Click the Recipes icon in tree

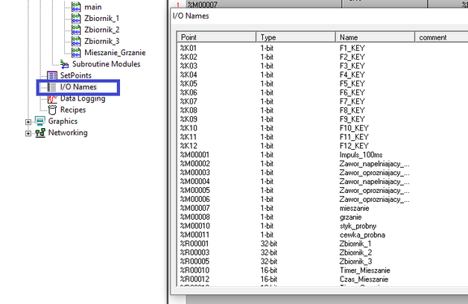coord(51,110)
